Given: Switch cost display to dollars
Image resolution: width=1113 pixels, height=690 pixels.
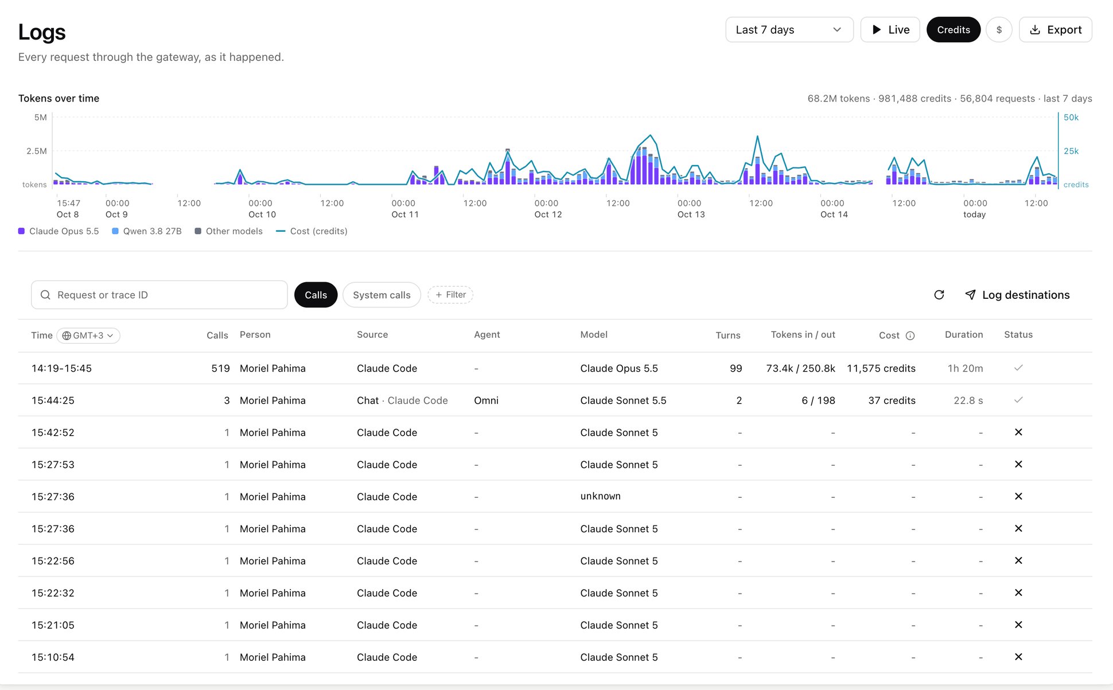Looking at the screenshot, I should [x=999, y=30].
